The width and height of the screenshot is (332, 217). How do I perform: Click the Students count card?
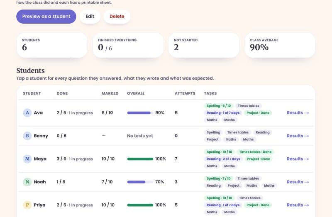pyautogui.click(x=52, y=45)
